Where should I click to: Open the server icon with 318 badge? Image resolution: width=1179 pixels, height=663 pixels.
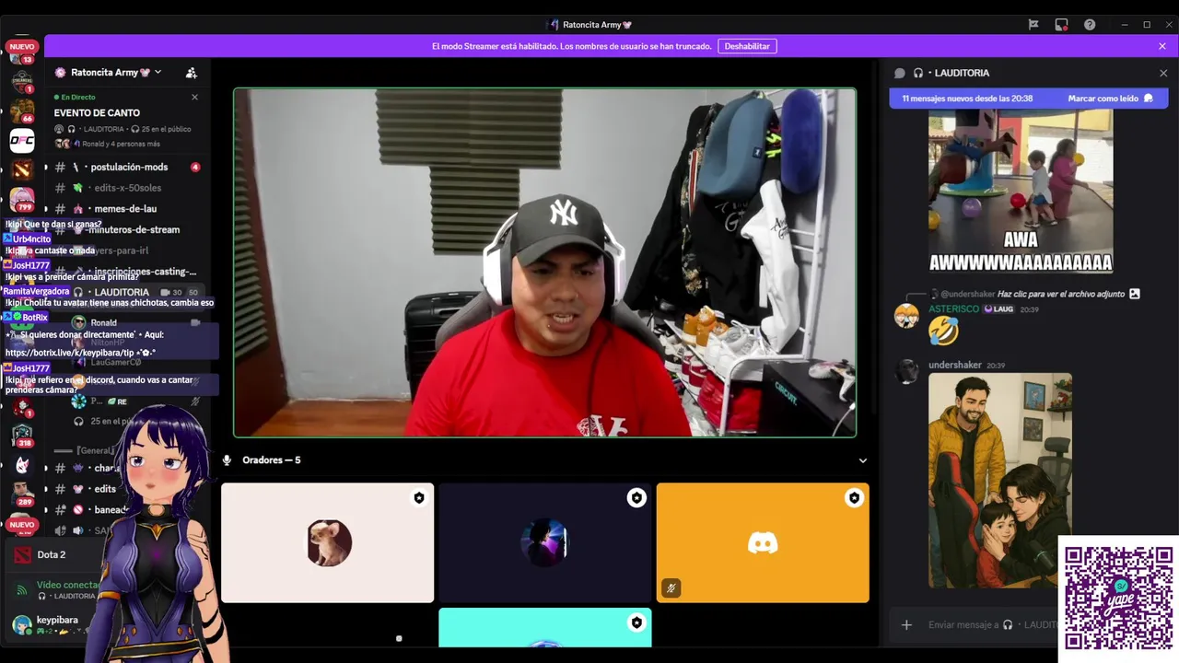(22, 435)
